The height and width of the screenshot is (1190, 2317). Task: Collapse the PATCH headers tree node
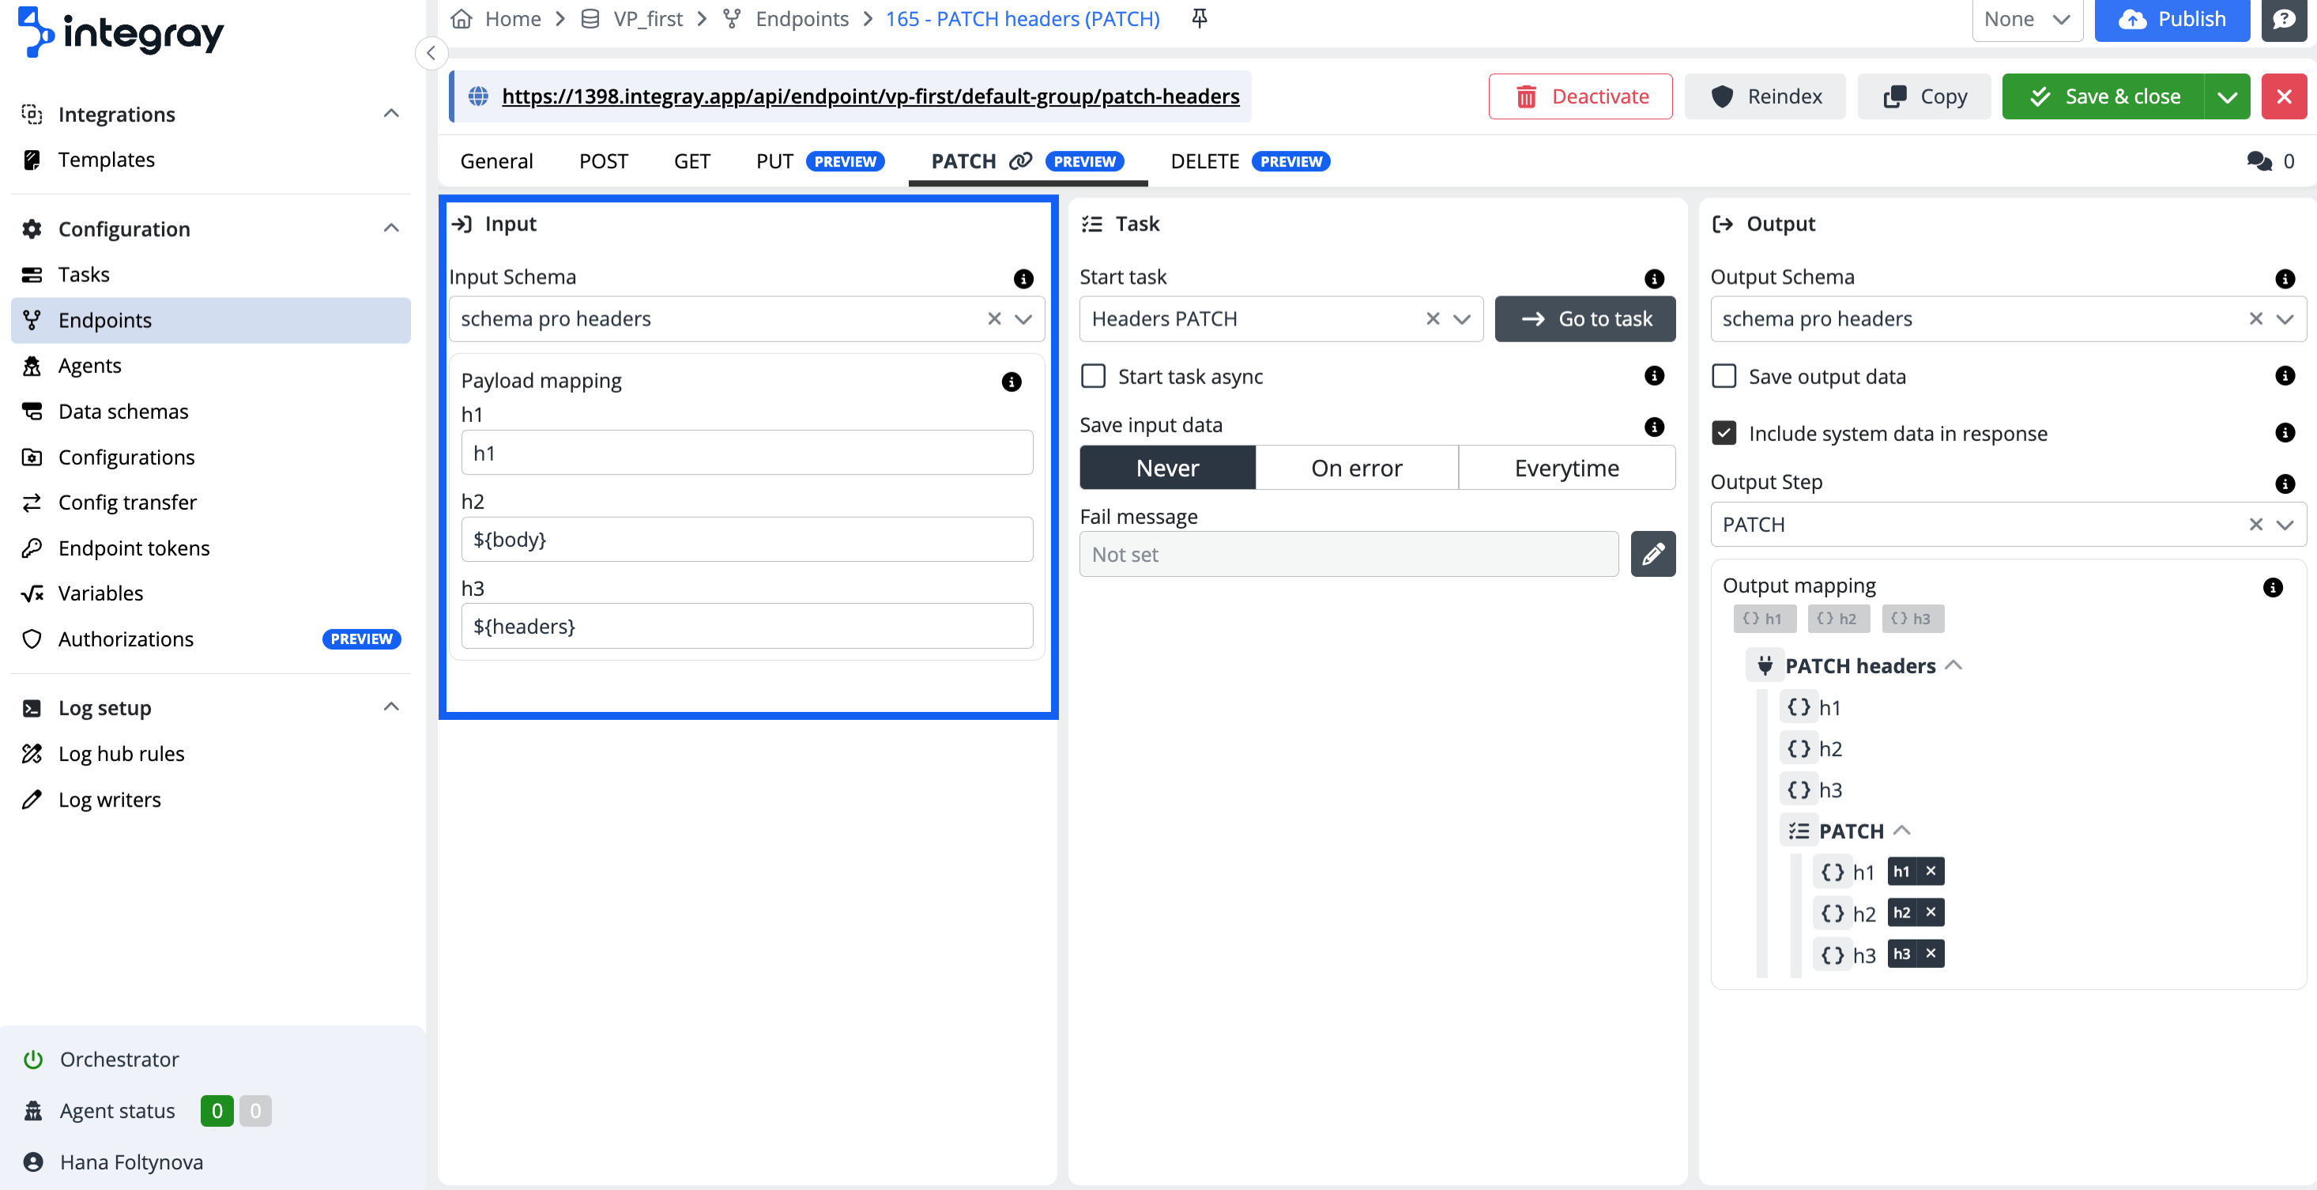(1953, 665)
